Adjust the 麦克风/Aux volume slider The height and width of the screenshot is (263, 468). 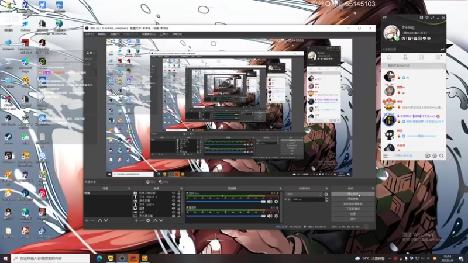[x=226, y=202]
